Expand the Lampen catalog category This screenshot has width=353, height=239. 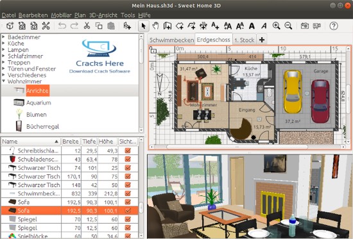point(4,50)
